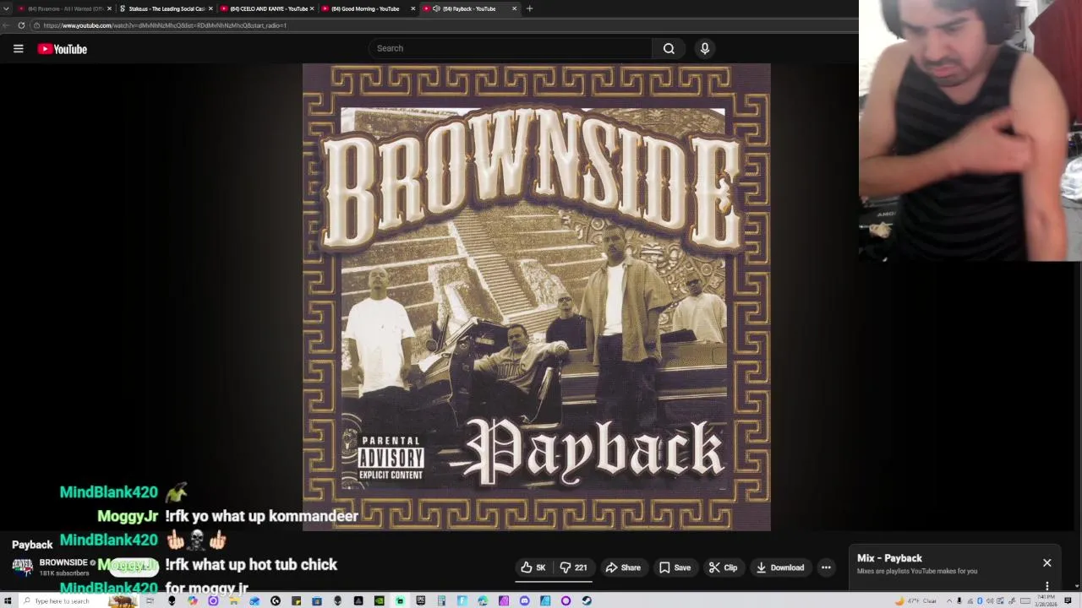Open the Windows notification center
This screenshot has width=1082, height=608.
[x=1068, y=600]
